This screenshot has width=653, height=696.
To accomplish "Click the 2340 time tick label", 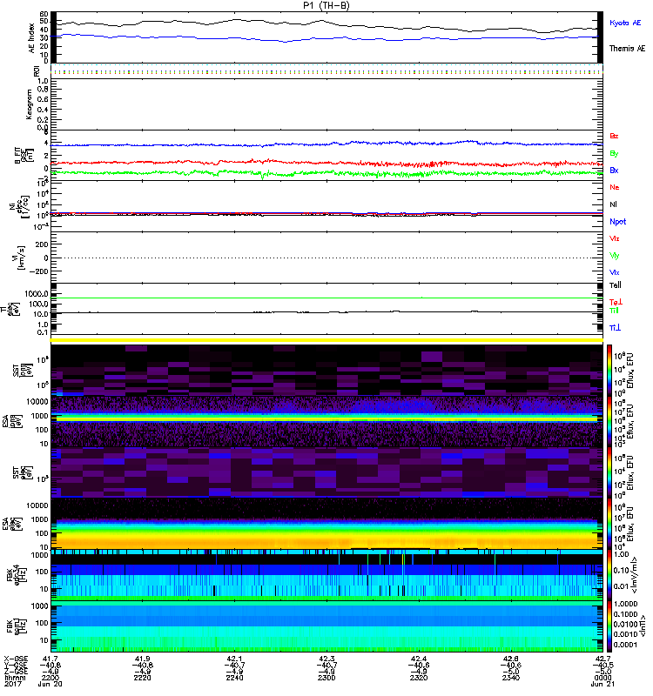I will coord(510,678).
